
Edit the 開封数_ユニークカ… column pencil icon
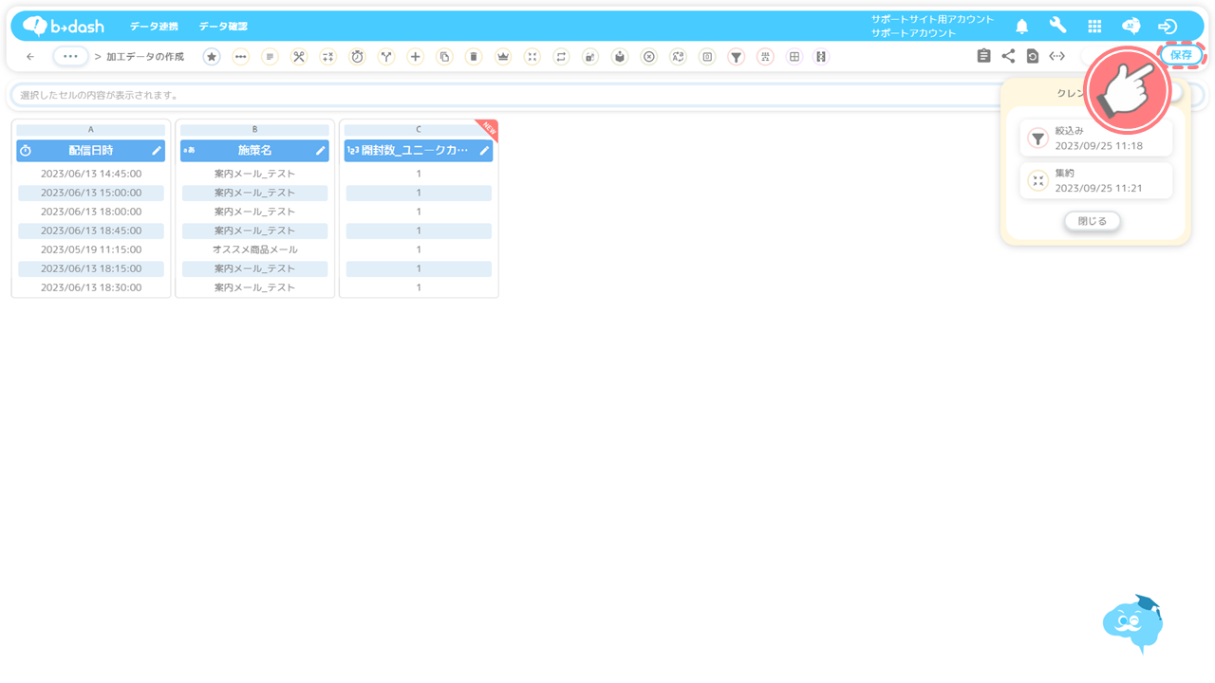coord(484,151)
